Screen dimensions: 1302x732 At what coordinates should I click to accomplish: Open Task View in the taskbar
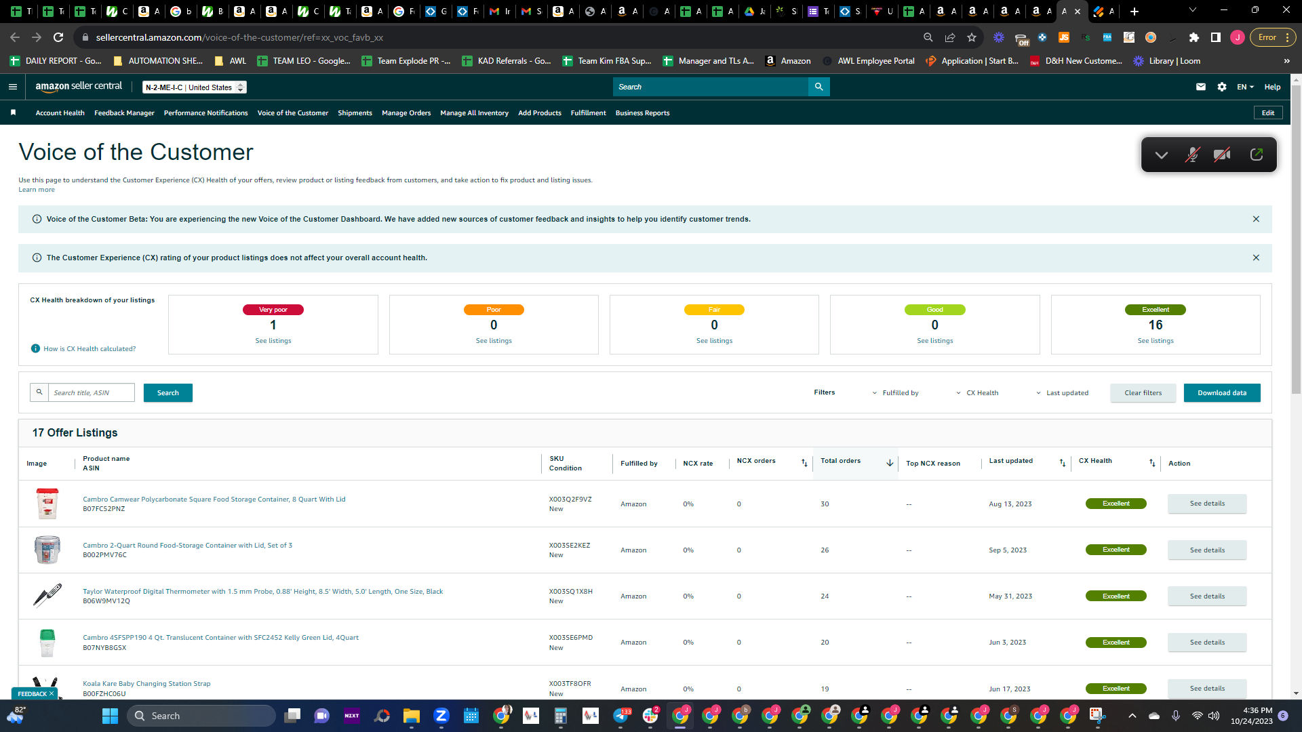pyautogui.click(x=292, y=716)
